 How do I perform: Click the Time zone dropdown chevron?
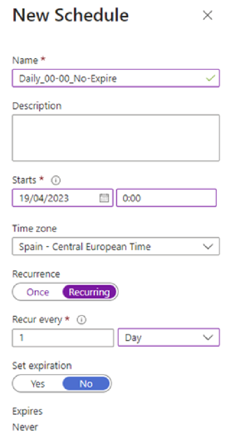(208, 246)
